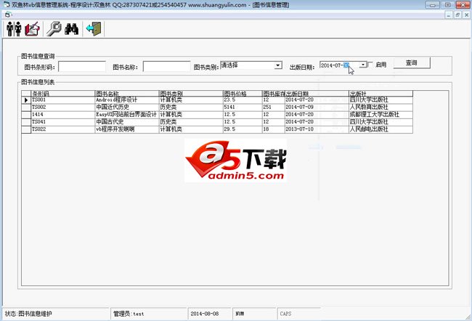Viewport: 472px width, 321px height.
Task: Select cell EasyUI网站前台界面设计
Action: coord(127,115)
